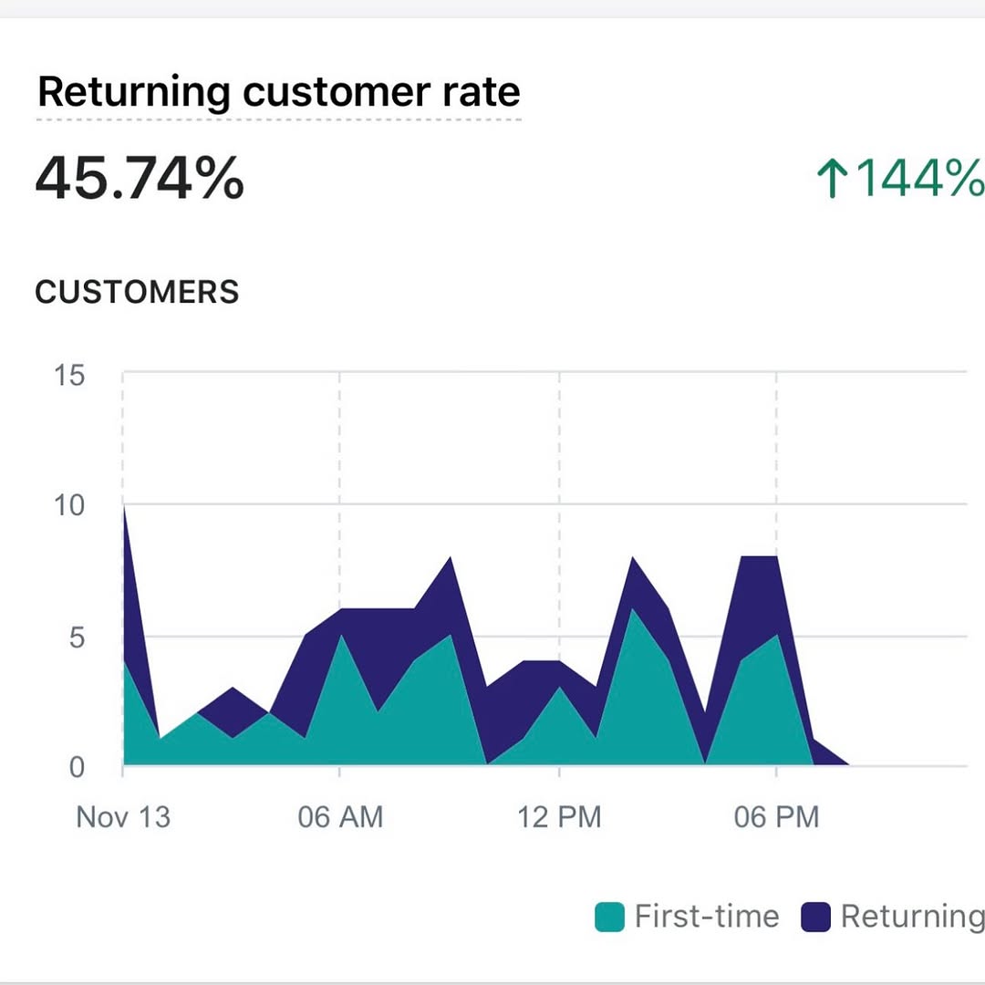Click the teal First-time legend swatch
This screenshot has width=985, height=985.
pyautogui.click(x=609, y=917)
